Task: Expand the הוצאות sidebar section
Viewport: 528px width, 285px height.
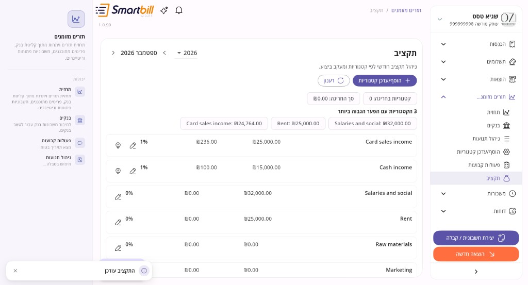Action: click(x=443, y=79)
